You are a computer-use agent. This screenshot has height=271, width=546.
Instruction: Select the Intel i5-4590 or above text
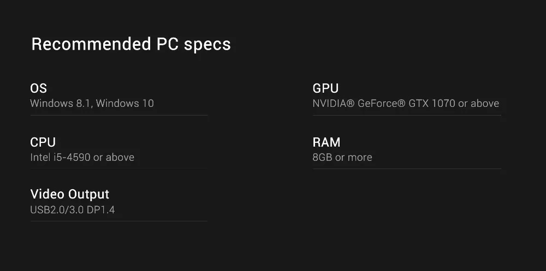[82, 157]
